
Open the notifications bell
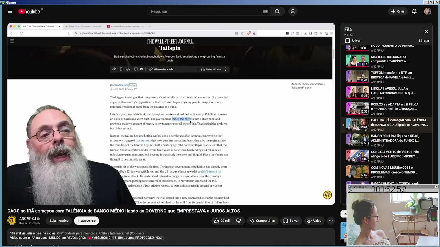click(x=414, y=11)
